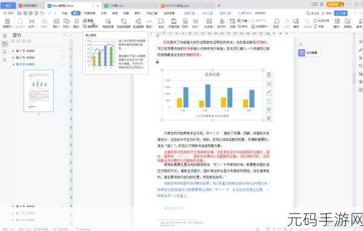Switch to the Home ribbon tab

tap(65, 13)
